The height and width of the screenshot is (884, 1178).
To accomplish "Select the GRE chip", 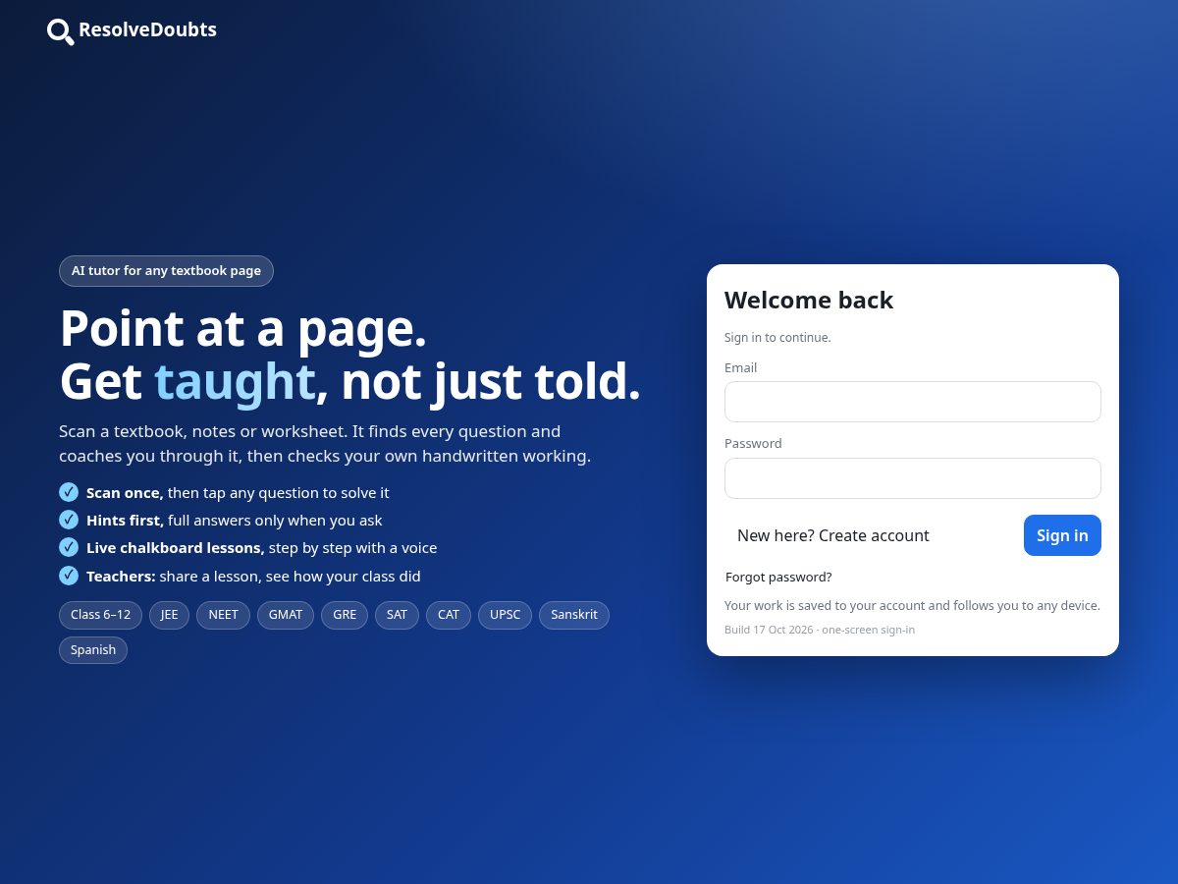I will click(345, 615).
